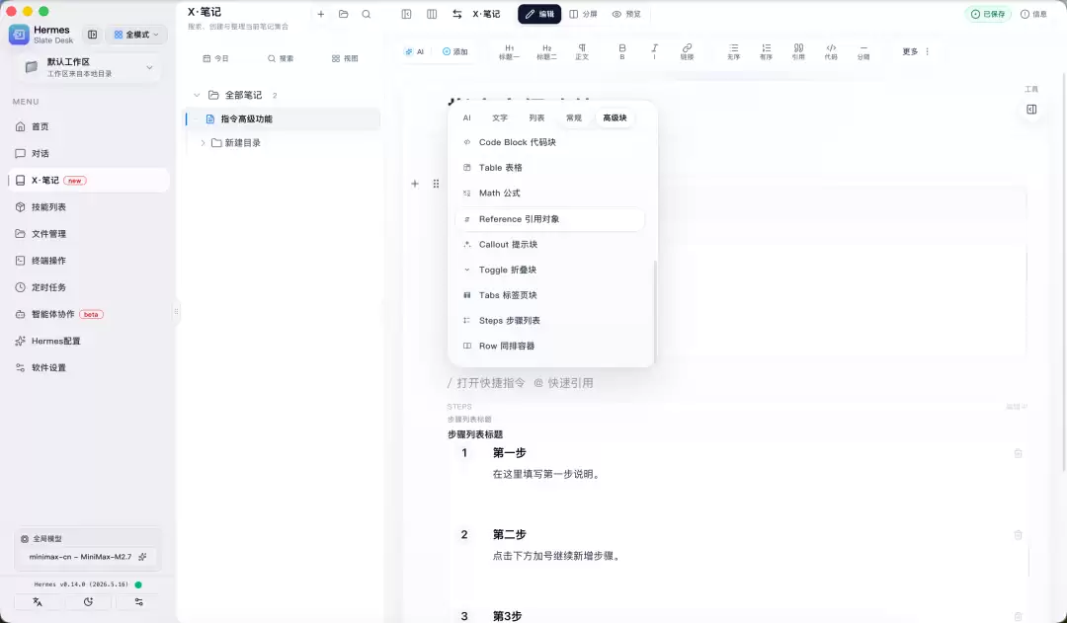Click the AI button in toolbar
The width and height of the screenshot is (1067, 623).
pos(414,51)
